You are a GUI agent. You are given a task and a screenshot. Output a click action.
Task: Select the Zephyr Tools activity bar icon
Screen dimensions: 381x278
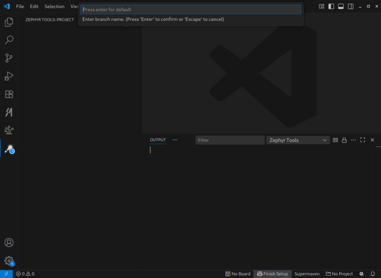9,148
